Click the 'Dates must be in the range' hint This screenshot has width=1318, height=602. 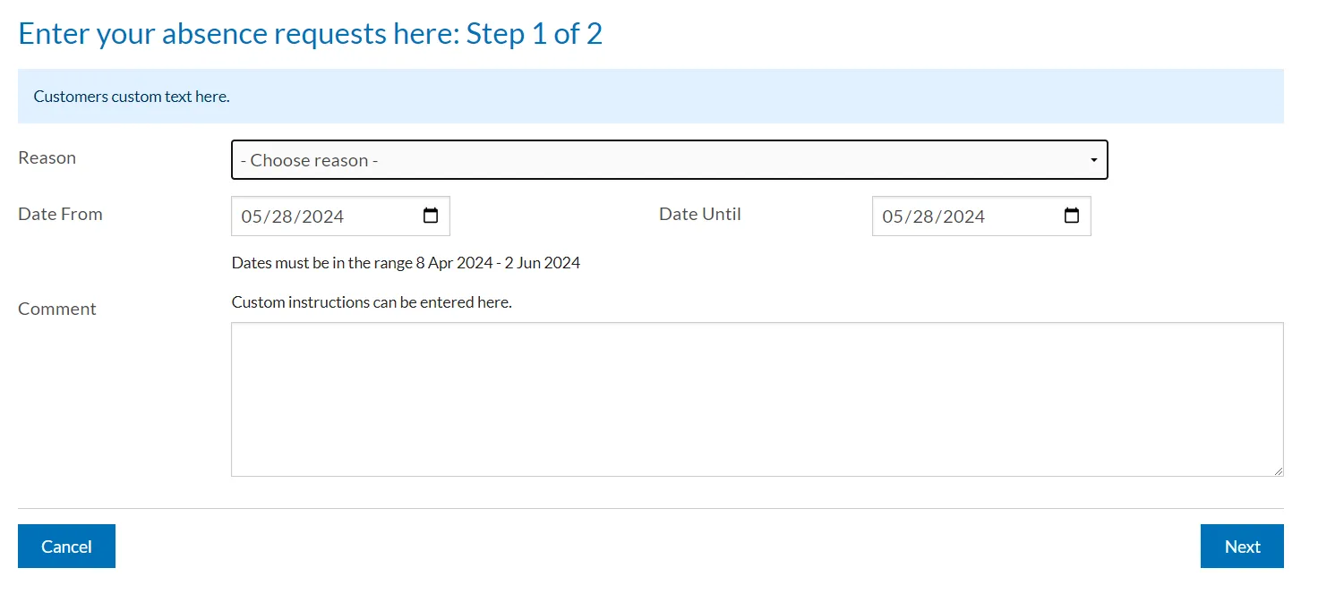point(406,263)
